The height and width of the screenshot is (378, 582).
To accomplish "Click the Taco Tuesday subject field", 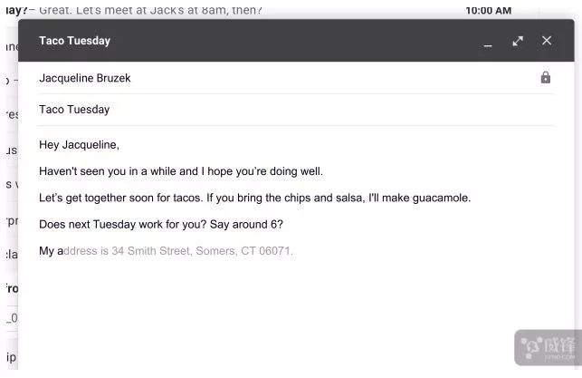I will (x=74, y=110).
